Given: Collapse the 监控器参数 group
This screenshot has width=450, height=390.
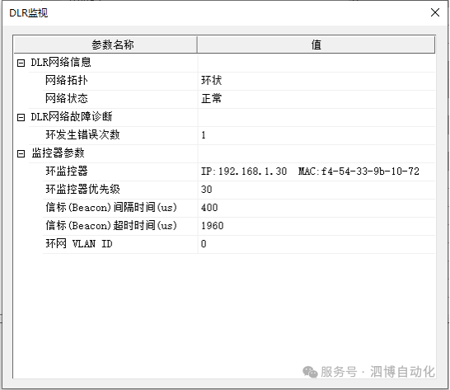Looking at the screenshot, I should click(x=21, y=153).
